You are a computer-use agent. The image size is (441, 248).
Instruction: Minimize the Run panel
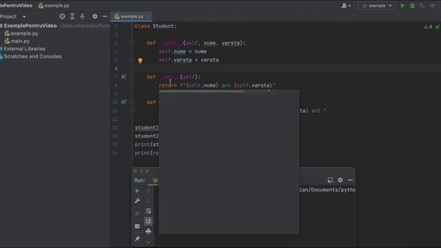350,180
